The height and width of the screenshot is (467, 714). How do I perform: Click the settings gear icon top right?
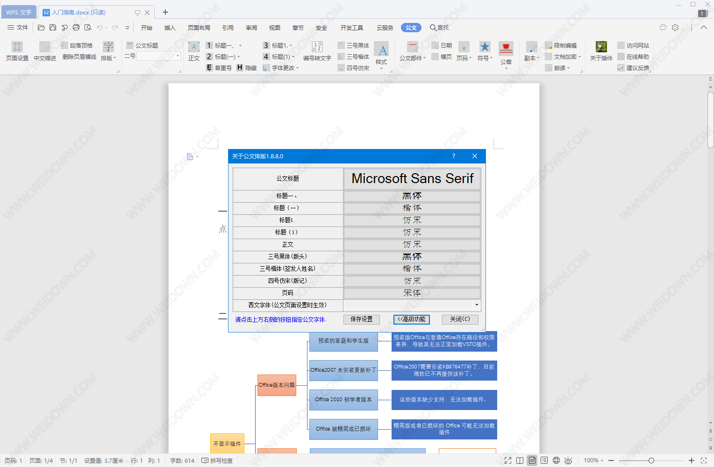(675, 28)
